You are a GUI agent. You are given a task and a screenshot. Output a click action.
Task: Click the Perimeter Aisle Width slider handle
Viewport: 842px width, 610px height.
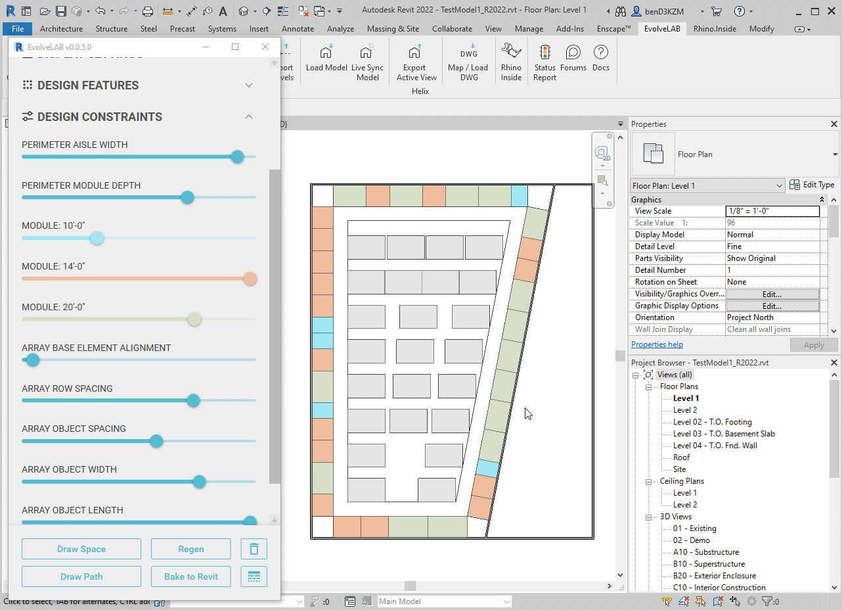coord(238,156)
